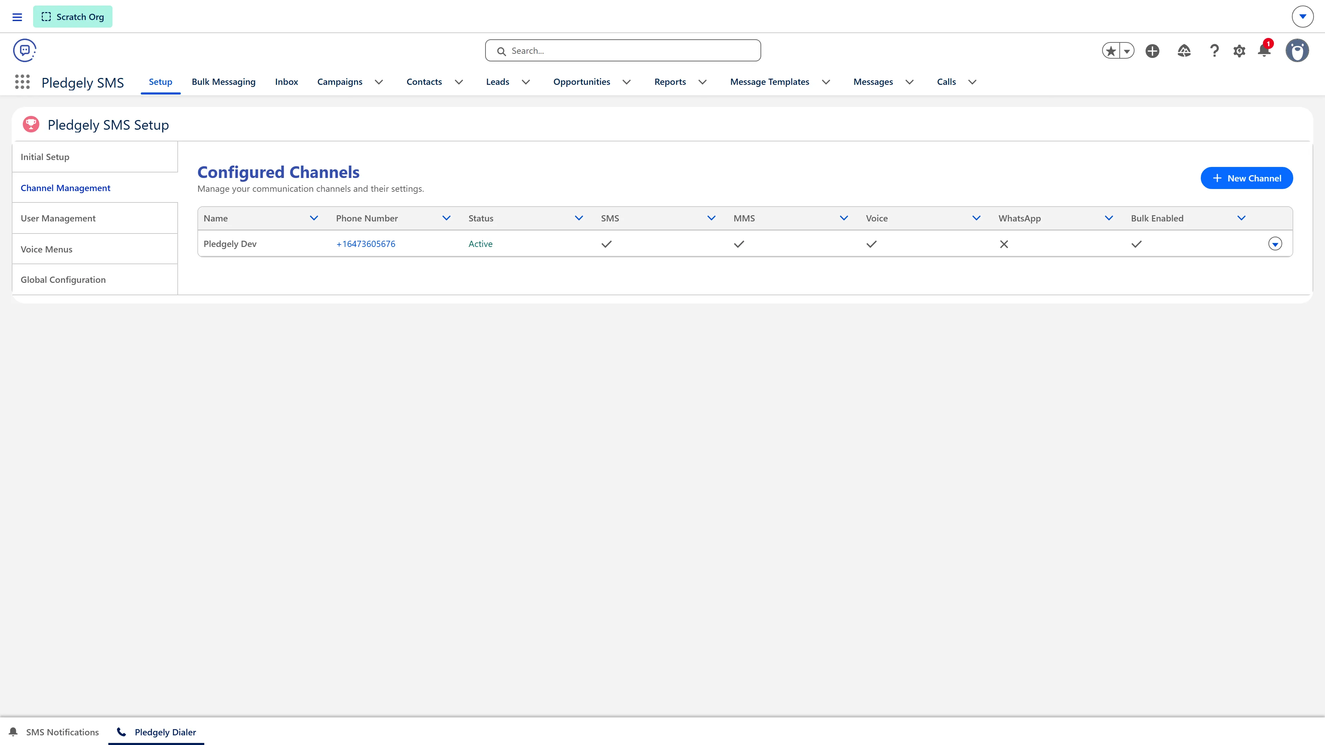Open the Pledgely Dev row actions menu
This screenshot has height=745, width=1325.
pyautogui.click(x=1275, y=244)
